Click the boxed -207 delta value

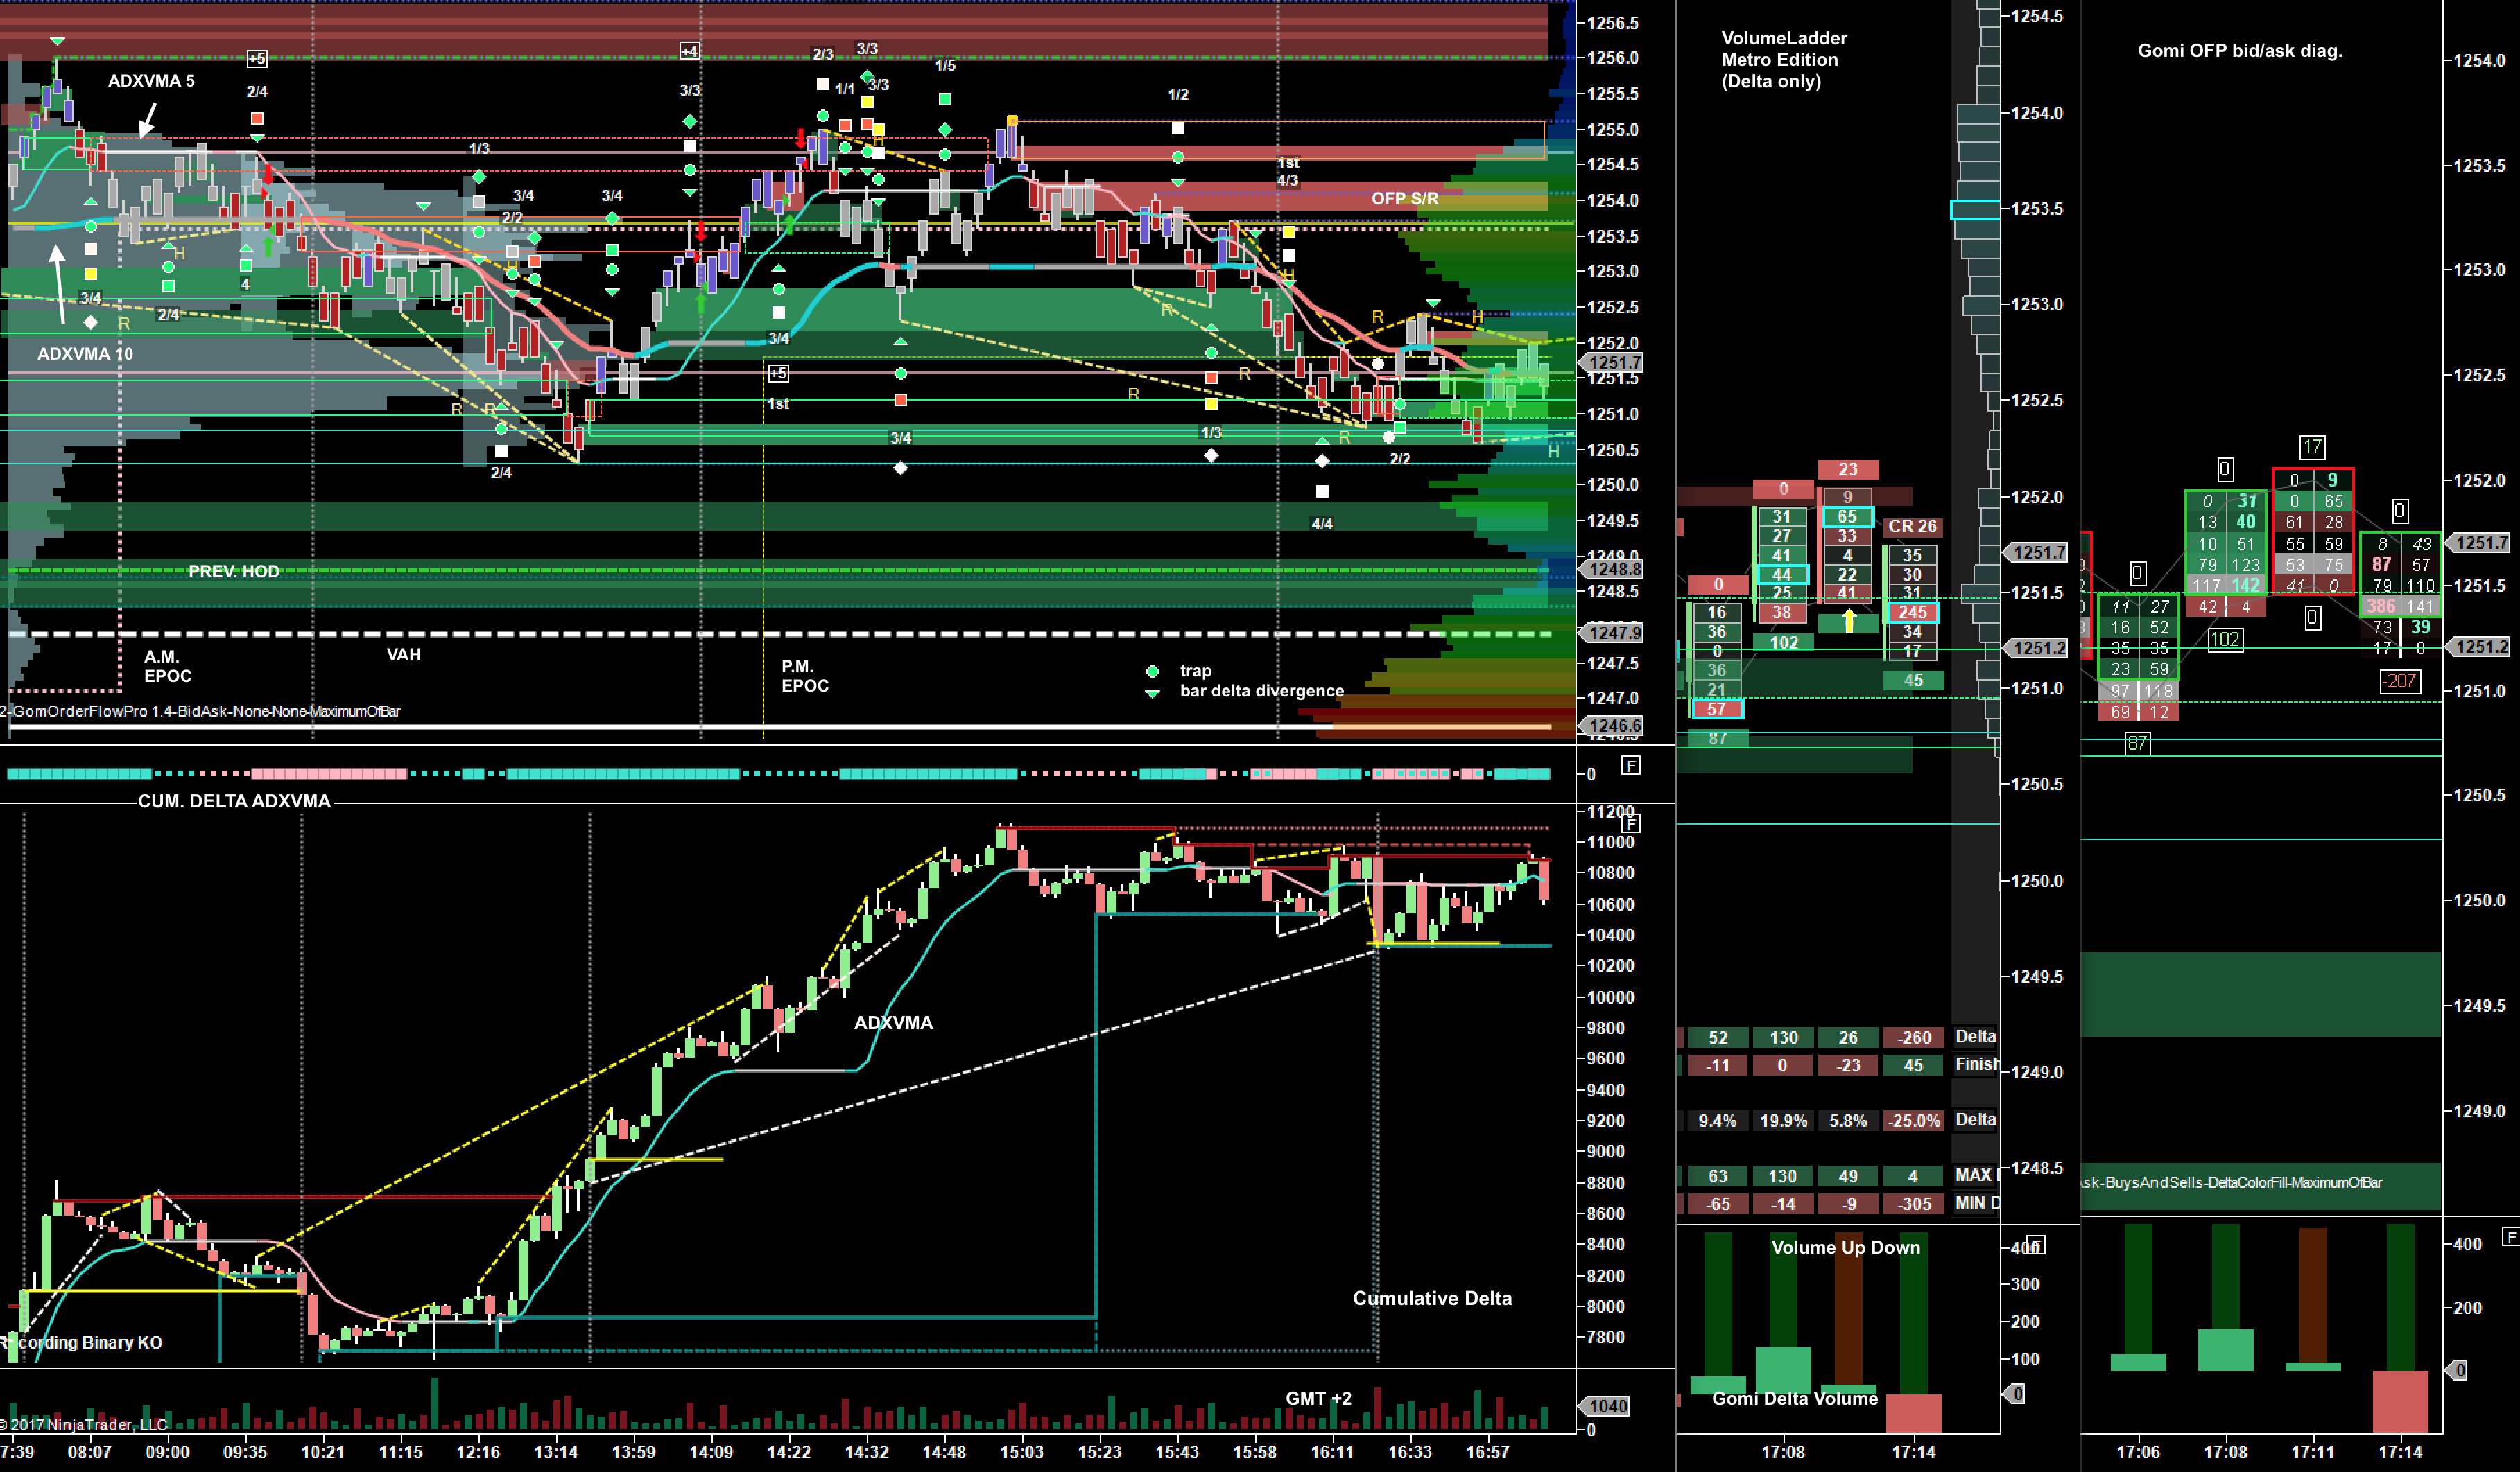tap(2400, 681)
